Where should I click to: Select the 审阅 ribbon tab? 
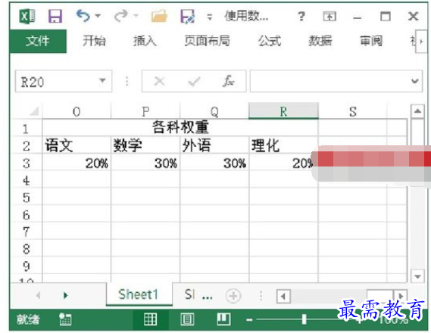pos(371,41)
